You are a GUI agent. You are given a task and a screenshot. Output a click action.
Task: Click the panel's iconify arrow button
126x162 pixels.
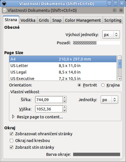click(x=115, y=10)
